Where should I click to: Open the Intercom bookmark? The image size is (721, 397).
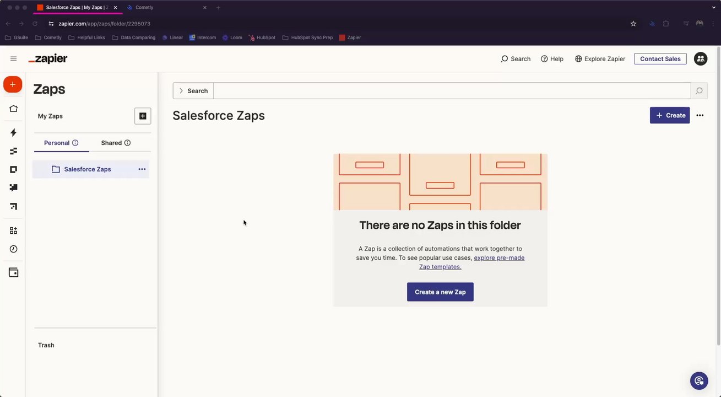coord(203,37)
